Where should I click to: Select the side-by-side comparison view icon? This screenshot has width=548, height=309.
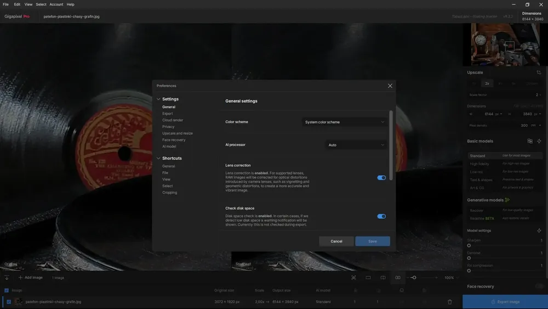click(398, 278)
